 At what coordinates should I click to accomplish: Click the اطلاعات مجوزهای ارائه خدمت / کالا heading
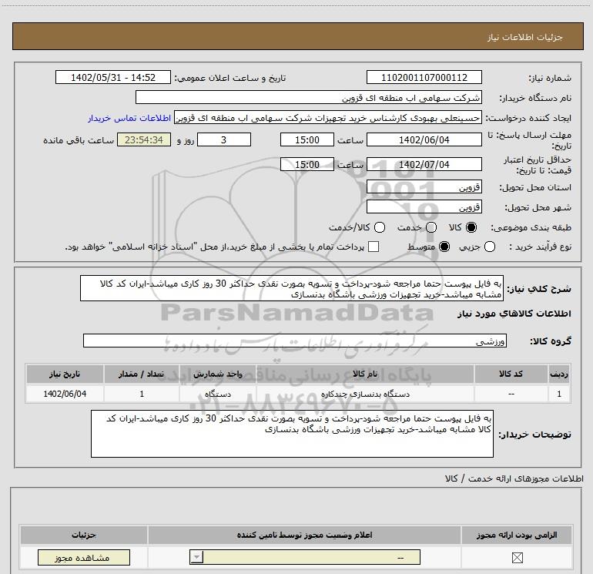coord(514,478)
